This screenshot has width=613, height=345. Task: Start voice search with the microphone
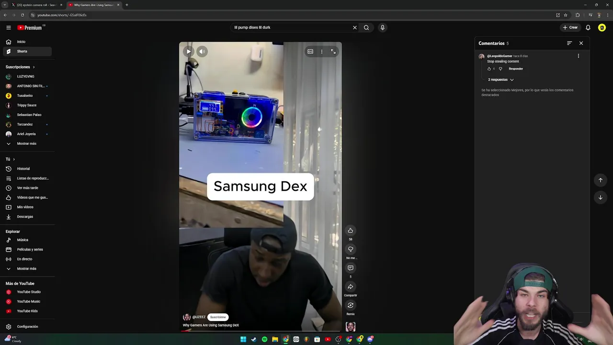coord(383,27)
